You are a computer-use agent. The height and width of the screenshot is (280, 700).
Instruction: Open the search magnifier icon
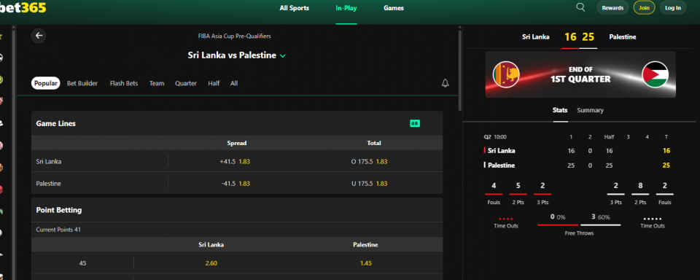pyautogui.click(x=580, y=7)
